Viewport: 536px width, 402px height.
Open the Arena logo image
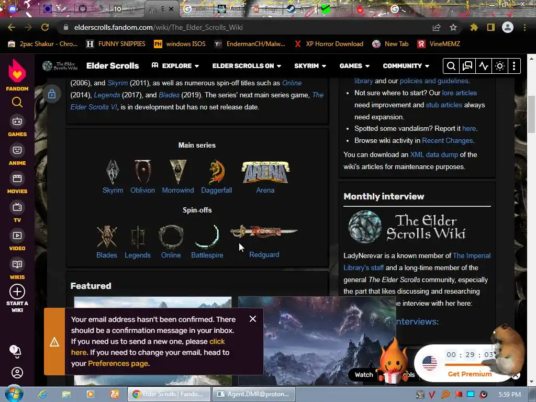click(265, 172)
